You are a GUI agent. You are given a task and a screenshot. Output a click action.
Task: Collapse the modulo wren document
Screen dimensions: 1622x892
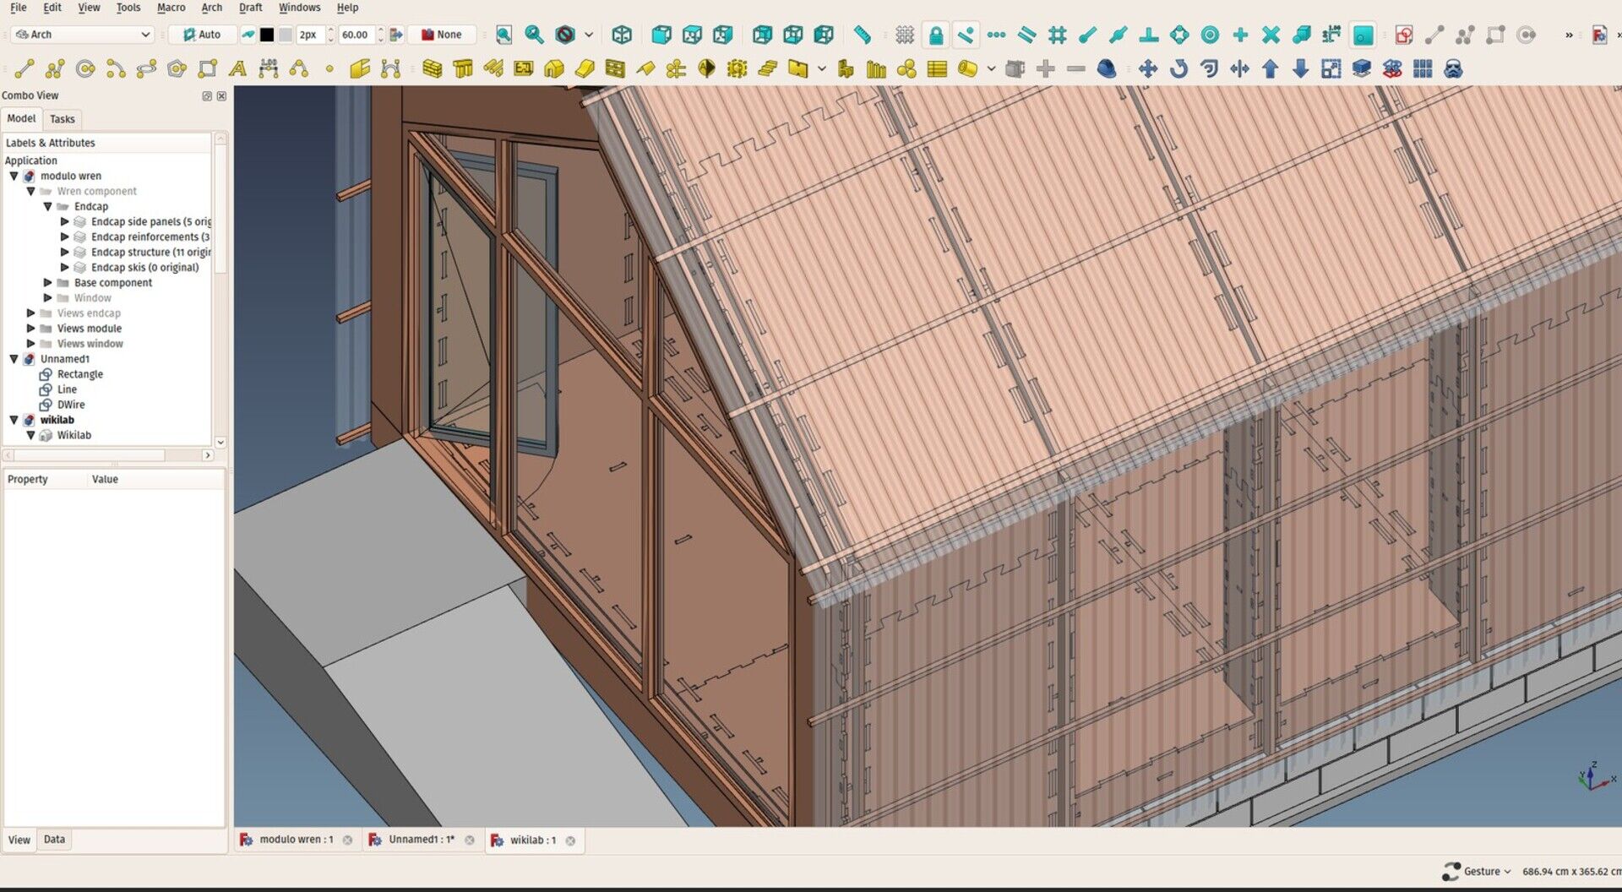pos(14,176)
